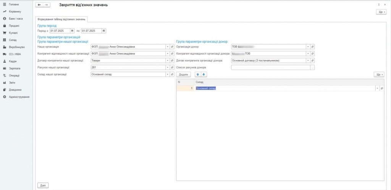Open the Наша організація linked record icon
Viewport: 391px width, 190px height.
tap(172, 47)
